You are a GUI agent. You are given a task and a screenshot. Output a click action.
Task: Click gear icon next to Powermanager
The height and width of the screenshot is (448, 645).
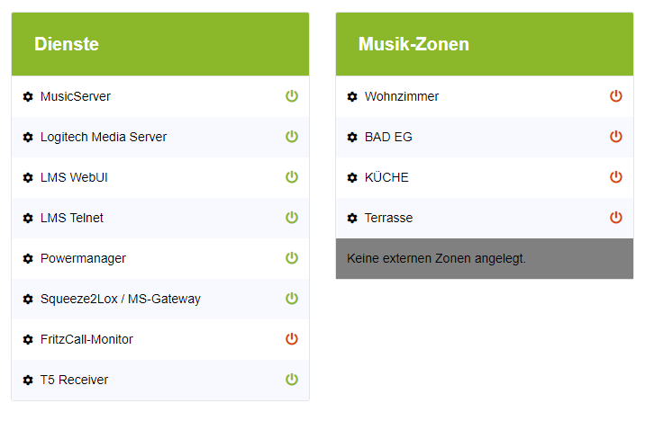pyautogui.click(x=28, y=259)
